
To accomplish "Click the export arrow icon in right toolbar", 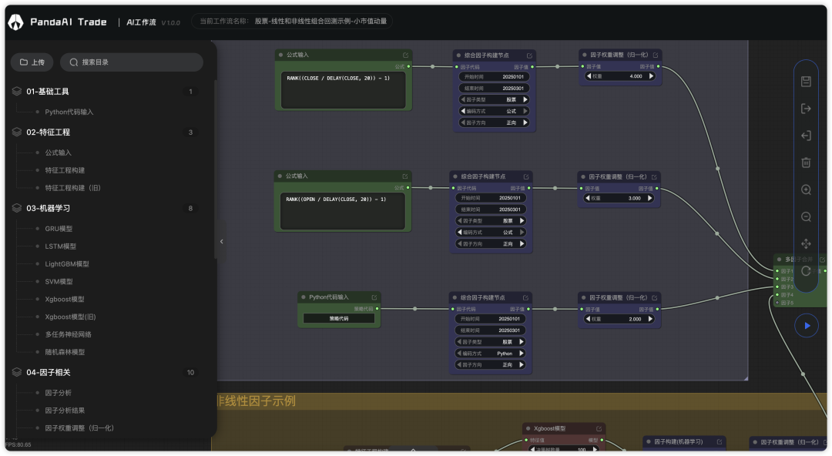I will pyautogui.click(x=806, y=109).
